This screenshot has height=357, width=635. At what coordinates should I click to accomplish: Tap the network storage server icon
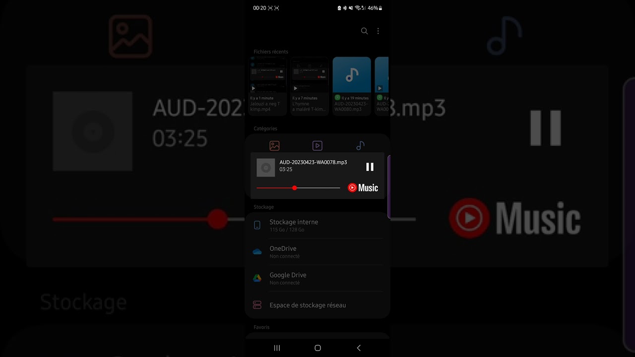click(x=257, y=305)
